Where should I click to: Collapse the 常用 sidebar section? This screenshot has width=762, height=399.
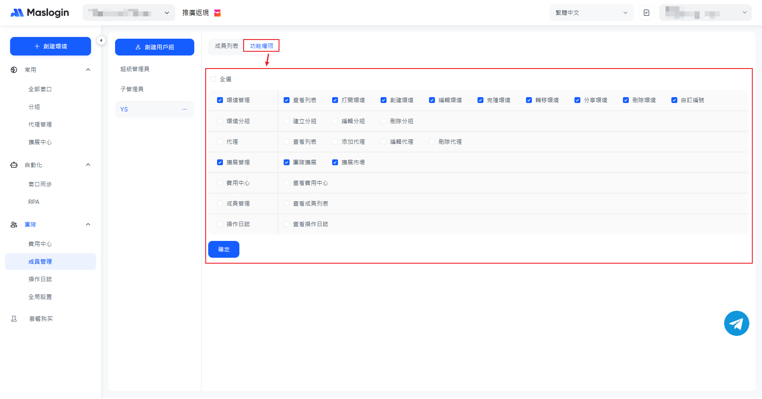(x=88, y=70)
